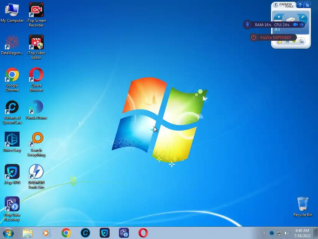318x239 pixels.
Task: Launch iTop Screen Recorder from the desktop
Action: (36, 15)
